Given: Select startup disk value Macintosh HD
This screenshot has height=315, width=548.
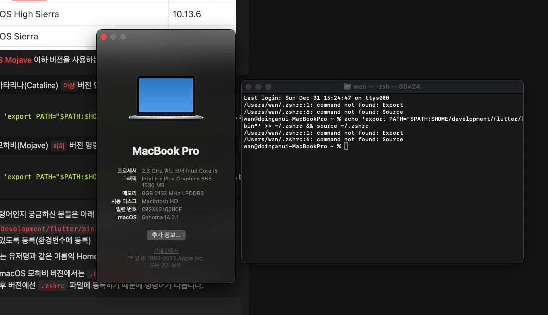Looking at the screenshot, I should 160,201.
